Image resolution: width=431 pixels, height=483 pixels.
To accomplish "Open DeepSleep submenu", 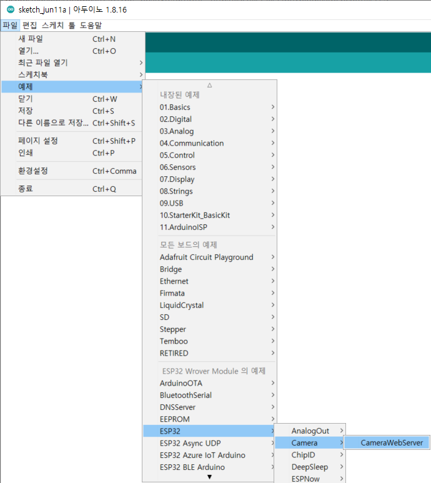I will point(310,467).
